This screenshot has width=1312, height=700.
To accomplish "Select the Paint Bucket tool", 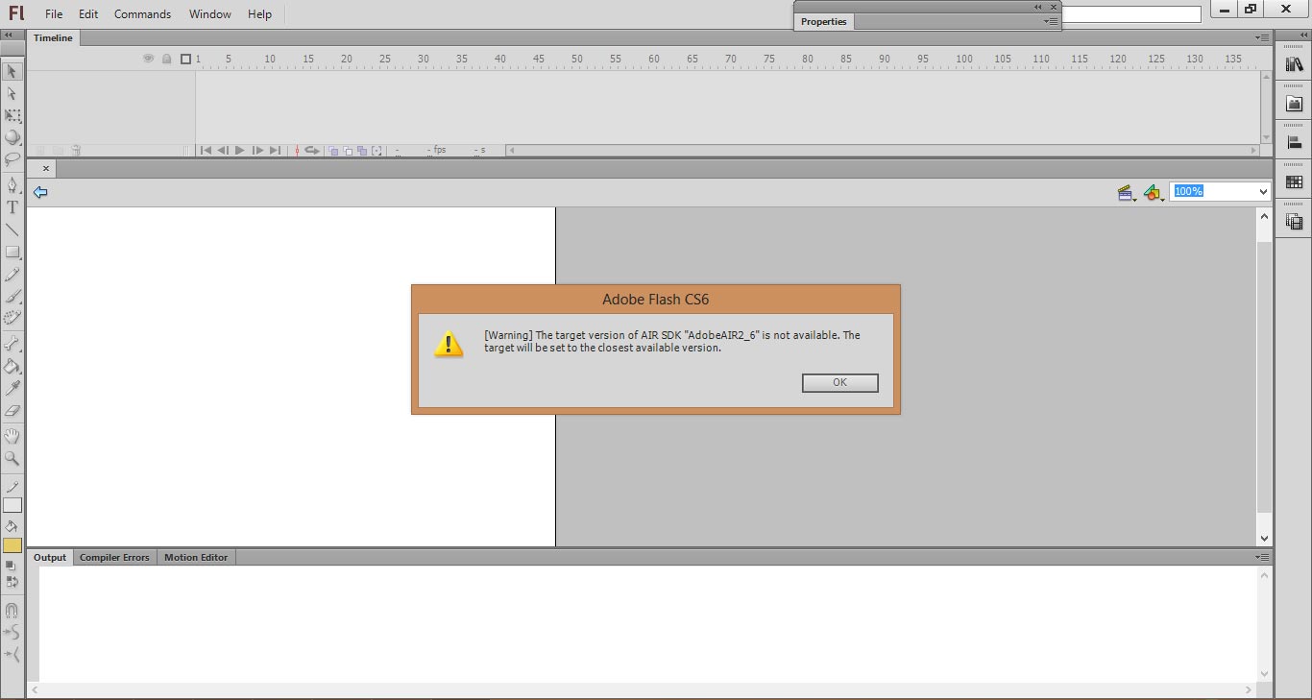I will (12, 366).
